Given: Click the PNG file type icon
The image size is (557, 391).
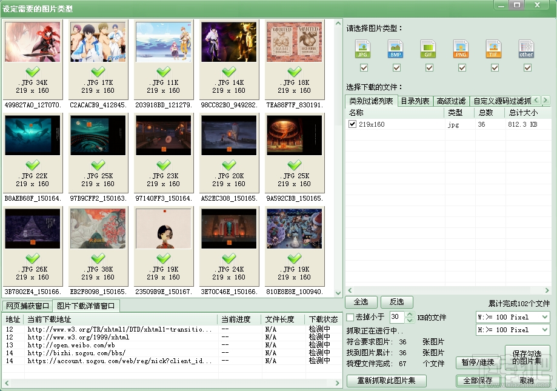Looking at the screenshot, I should click(x=461, y=48).
